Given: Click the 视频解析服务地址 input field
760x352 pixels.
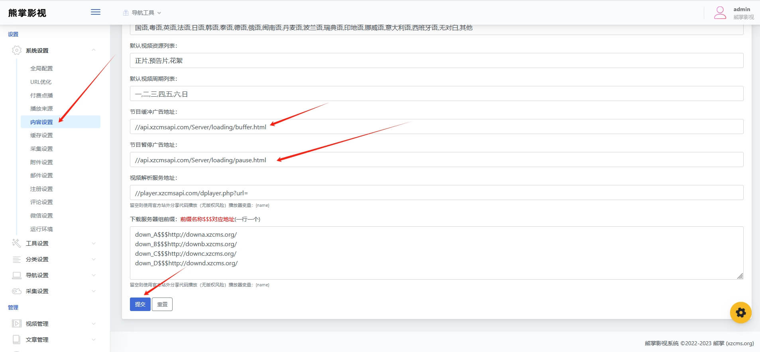Looking at the screenshot, I should (x=436, y=193).
